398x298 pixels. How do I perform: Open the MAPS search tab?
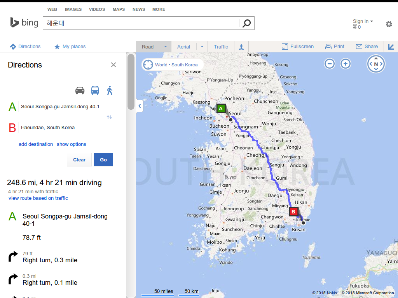tap(119, 9)
